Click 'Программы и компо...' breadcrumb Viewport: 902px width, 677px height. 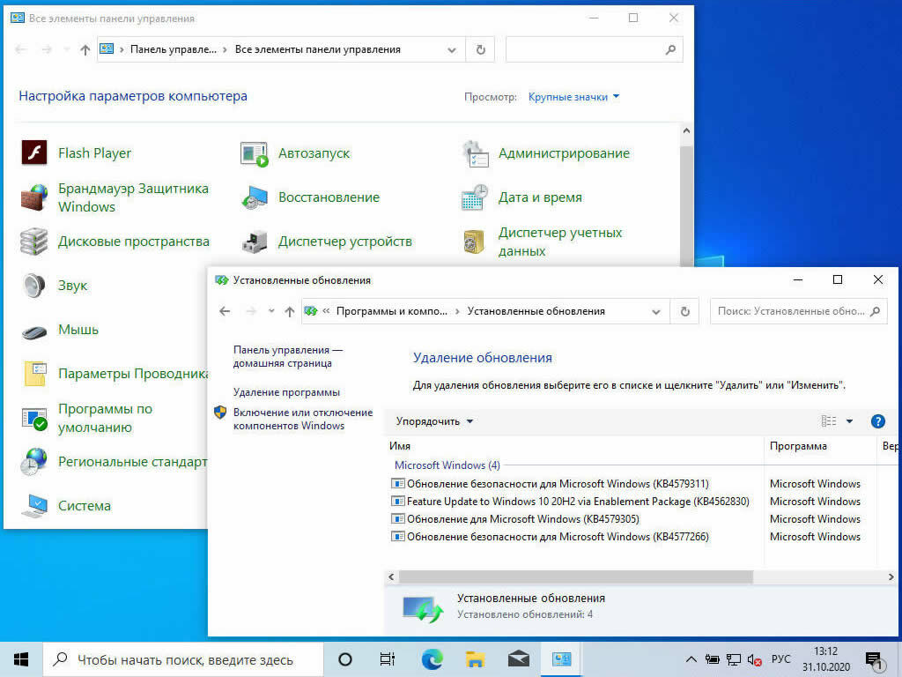click(x=392, y=311)
